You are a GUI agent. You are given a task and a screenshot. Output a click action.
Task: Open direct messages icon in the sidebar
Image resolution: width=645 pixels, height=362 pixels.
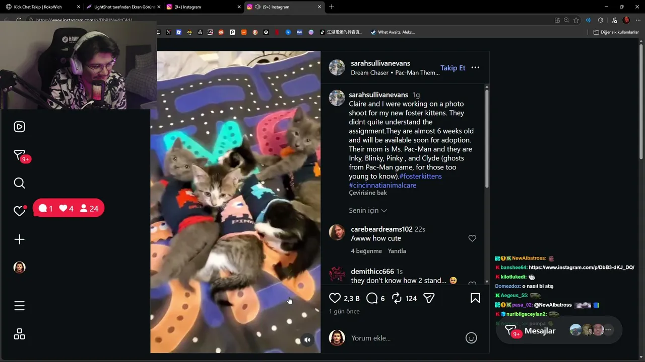tap(19, 155)
